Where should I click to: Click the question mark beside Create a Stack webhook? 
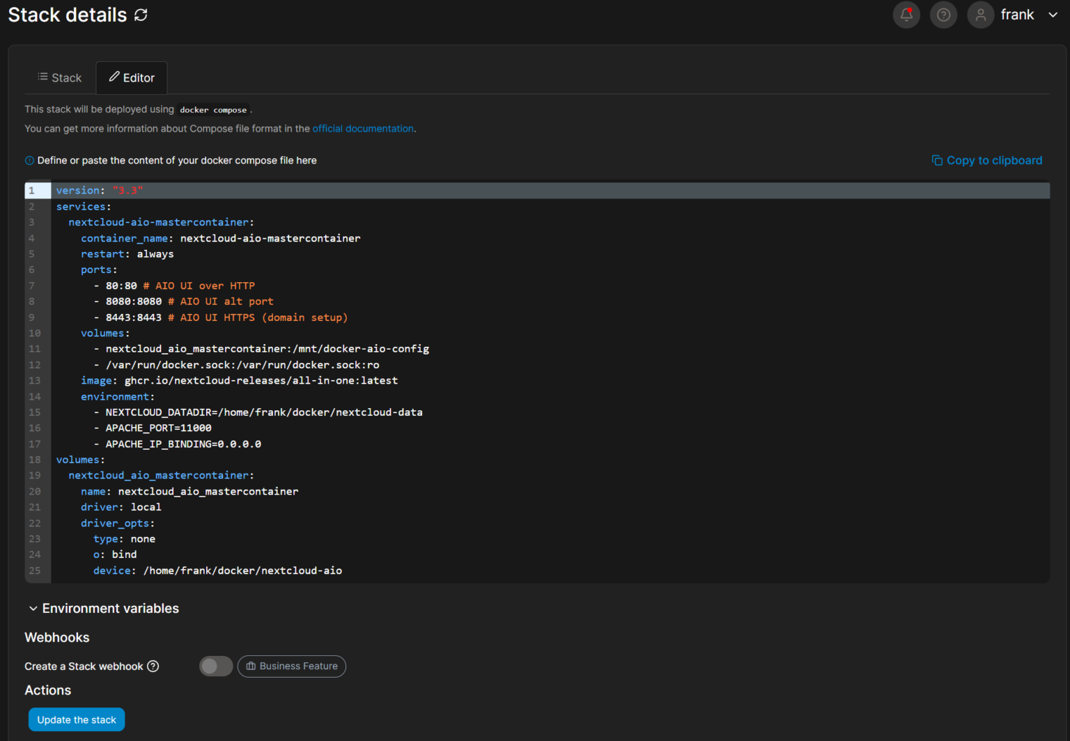[x=153, y=666]
